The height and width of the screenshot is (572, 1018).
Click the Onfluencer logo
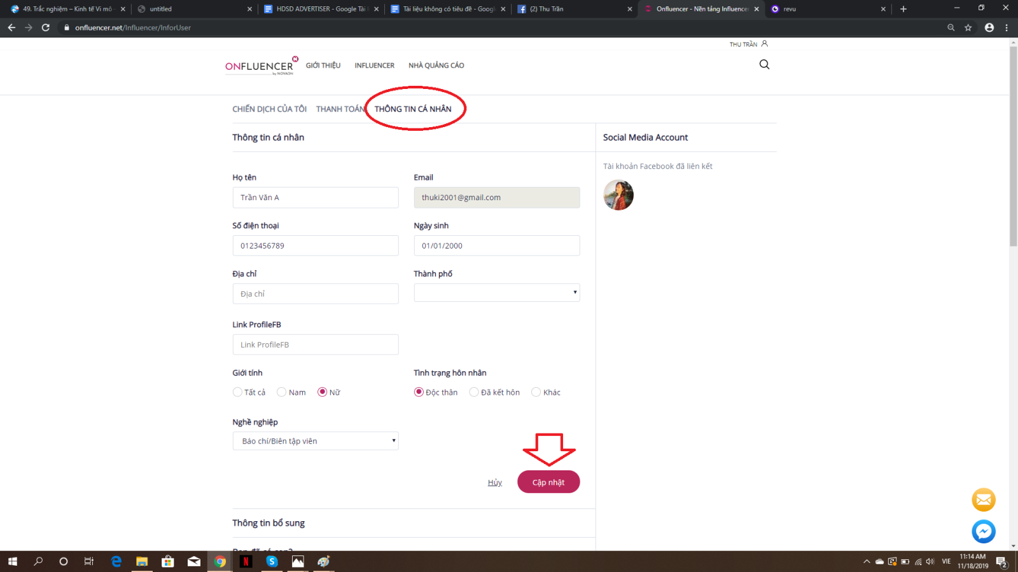[261, 65]
